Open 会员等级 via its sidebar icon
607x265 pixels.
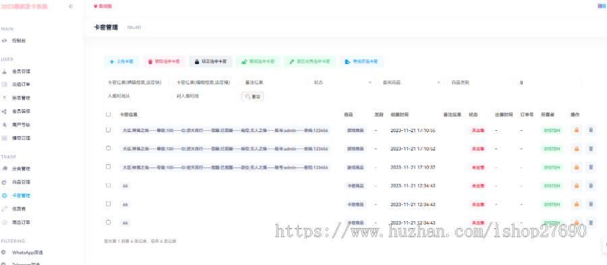4,111
